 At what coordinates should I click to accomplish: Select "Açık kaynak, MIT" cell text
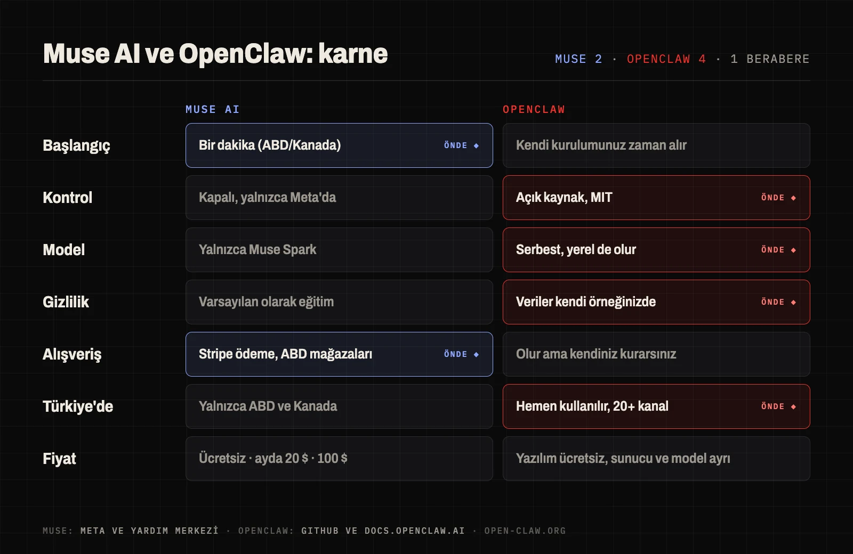[564, 197]
